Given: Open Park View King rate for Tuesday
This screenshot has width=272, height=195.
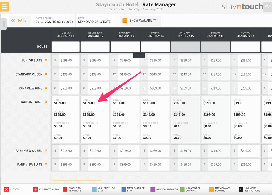Looking at the screenshot, I should pos(66,88).
